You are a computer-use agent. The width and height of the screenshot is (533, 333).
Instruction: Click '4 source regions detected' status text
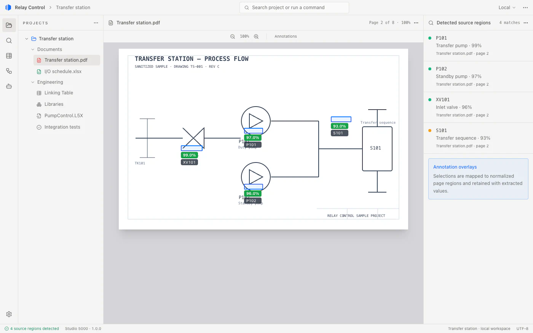tap(35, 329)
